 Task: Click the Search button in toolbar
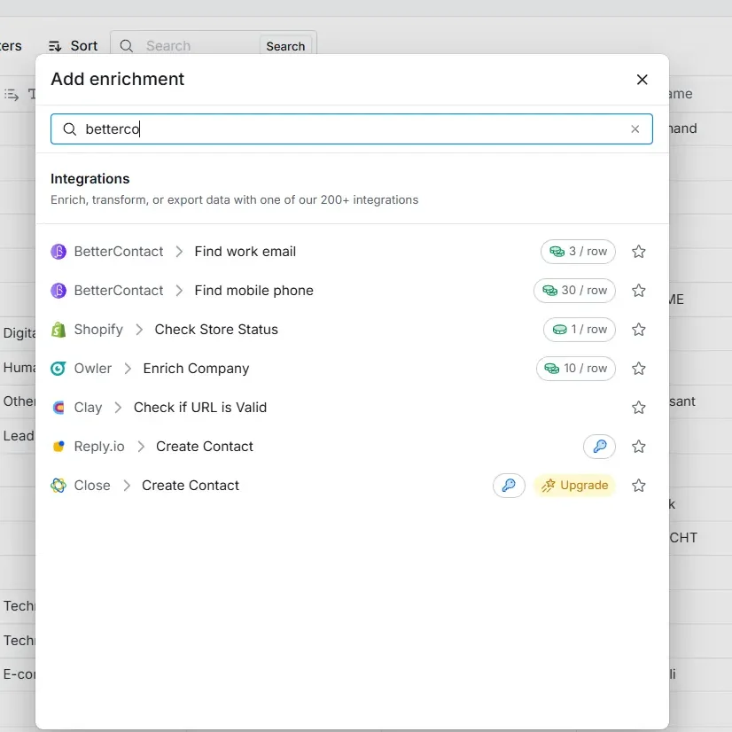click(285, 46)
